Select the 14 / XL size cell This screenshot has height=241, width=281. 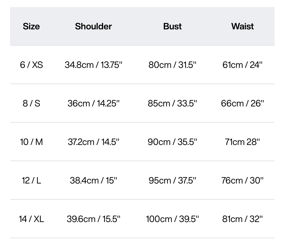click(x=31, y=219)
